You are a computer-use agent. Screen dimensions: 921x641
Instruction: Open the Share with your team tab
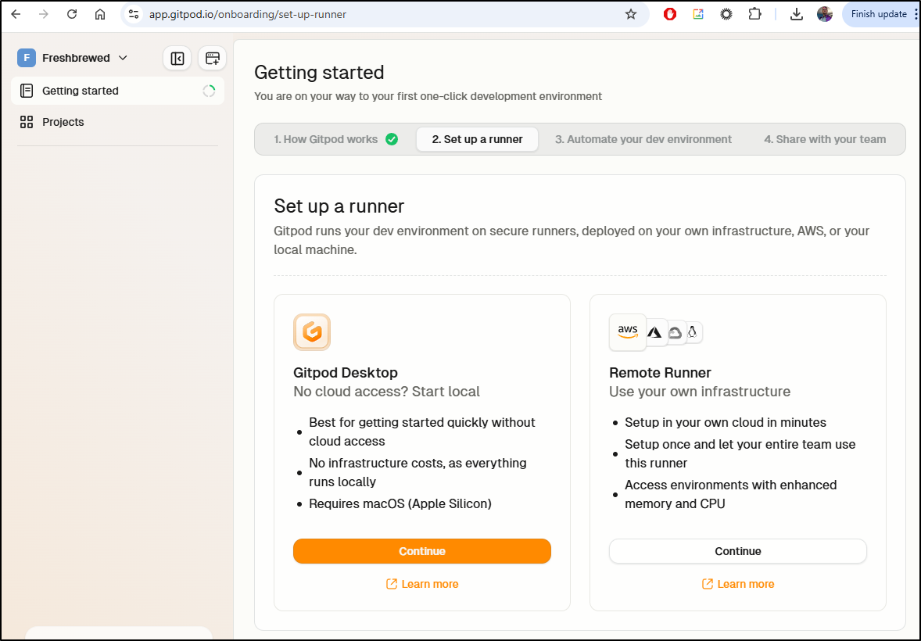tap(825, 139)
